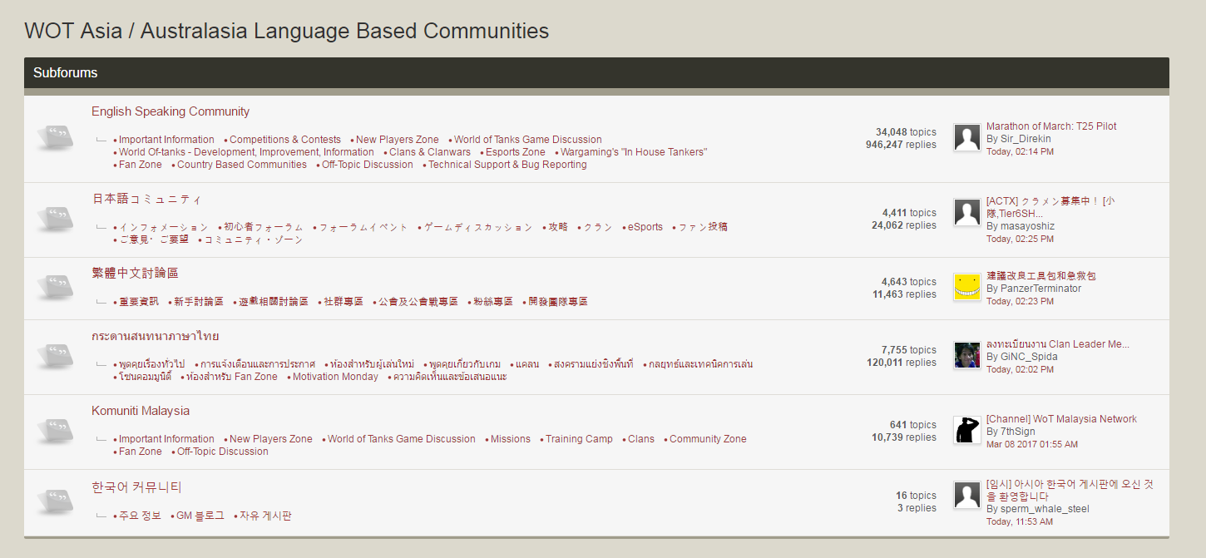Click masayoshiz's default avatar

[x=966, y=213]
